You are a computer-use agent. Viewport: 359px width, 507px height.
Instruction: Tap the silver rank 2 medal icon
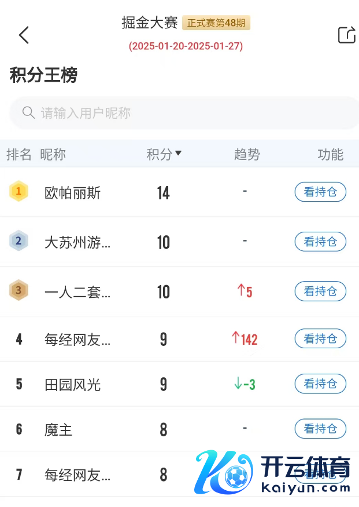[x=18, y=240]
